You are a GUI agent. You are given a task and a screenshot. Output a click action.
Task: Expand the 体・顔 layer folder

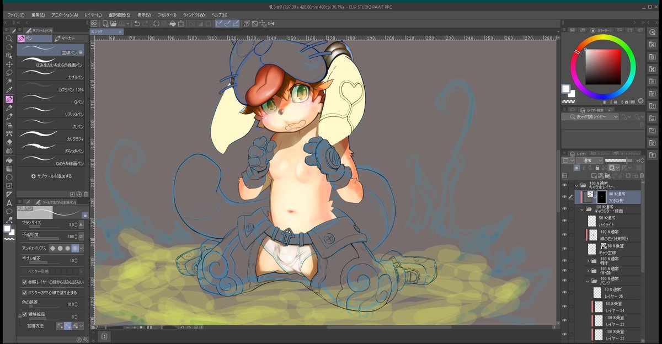click(588, 271)
